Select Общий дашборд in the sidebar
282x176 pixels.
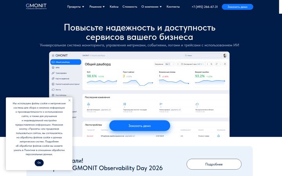[66, 62]
